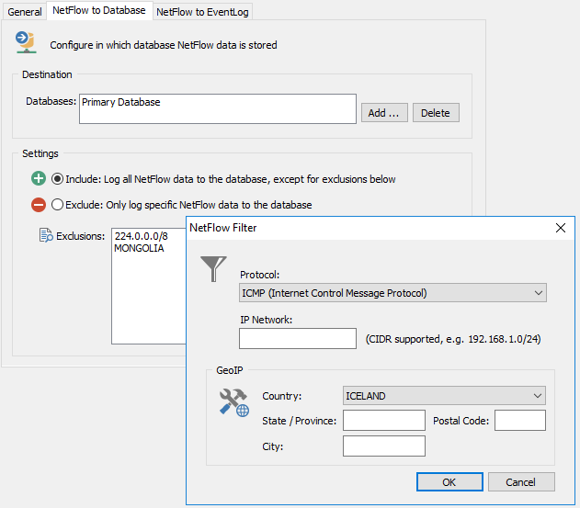This screenshot has width=580, height=508.
Task: Click the NetFlow database header icon
Action: tap(26, 42)
